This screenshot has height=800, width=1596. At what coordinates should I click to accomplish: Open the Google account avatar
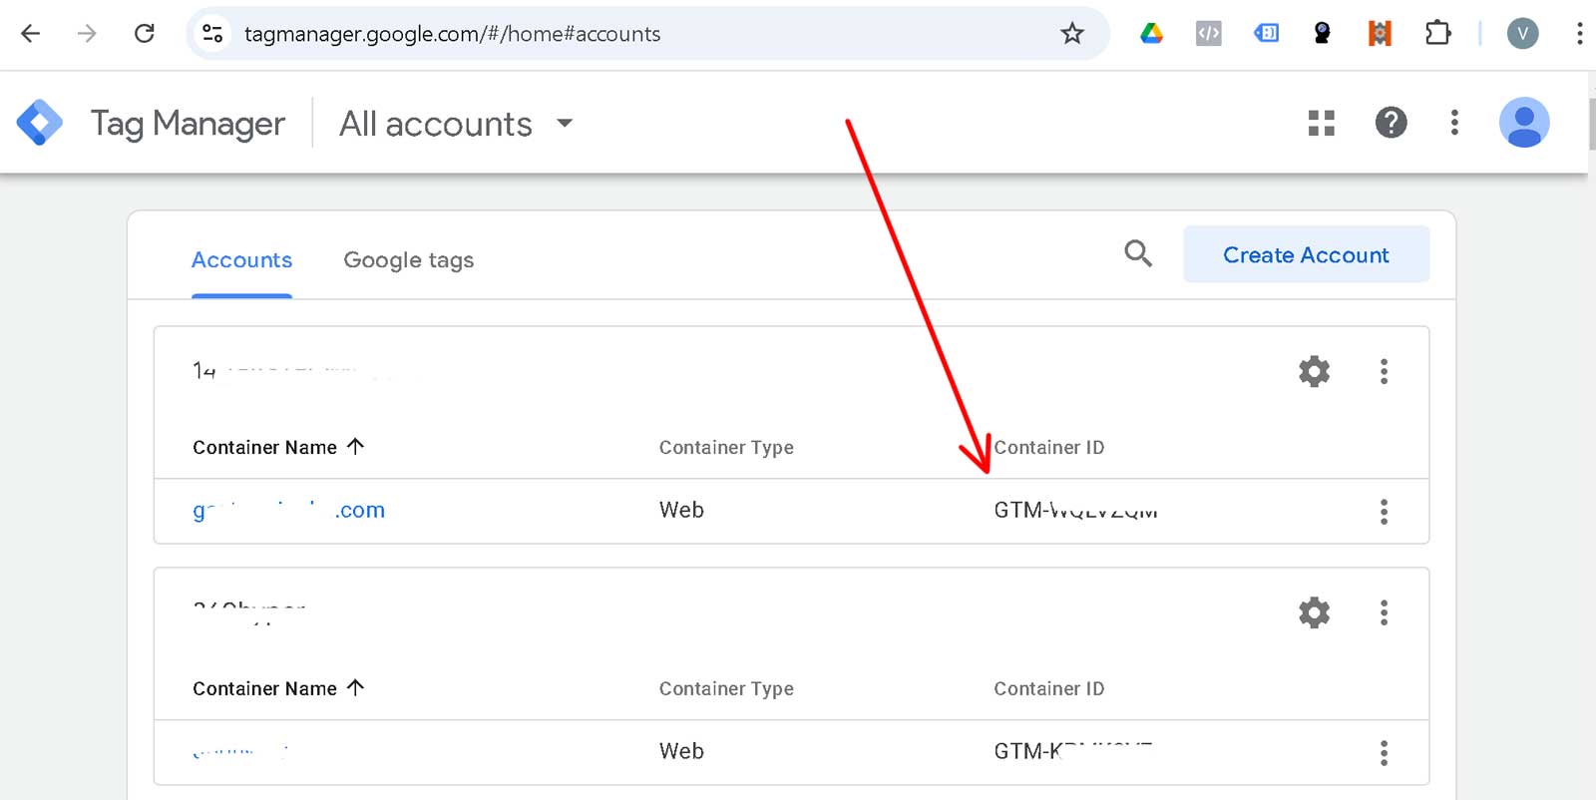(1524, 123)
